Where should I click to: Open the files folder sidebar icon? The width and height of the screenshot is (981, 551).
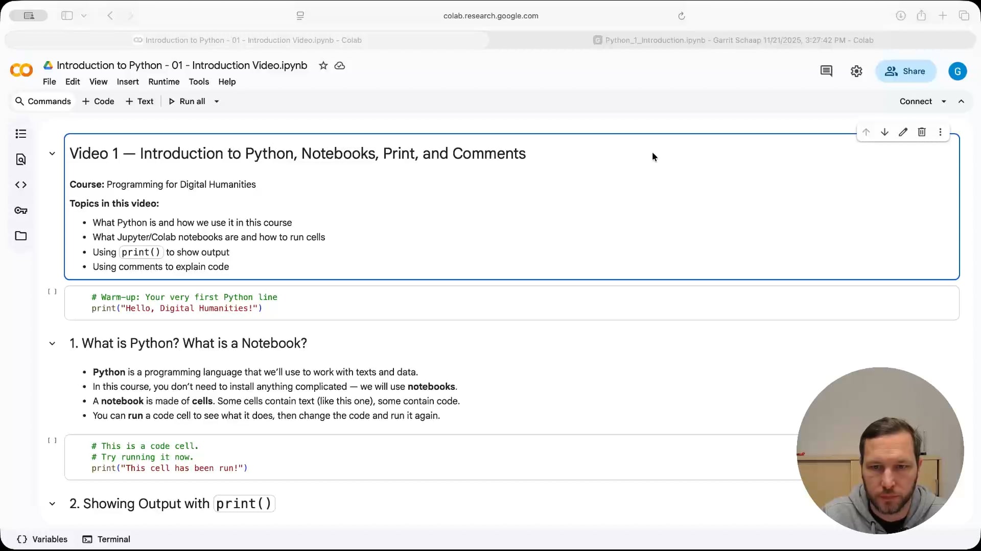tap(21, 236)
